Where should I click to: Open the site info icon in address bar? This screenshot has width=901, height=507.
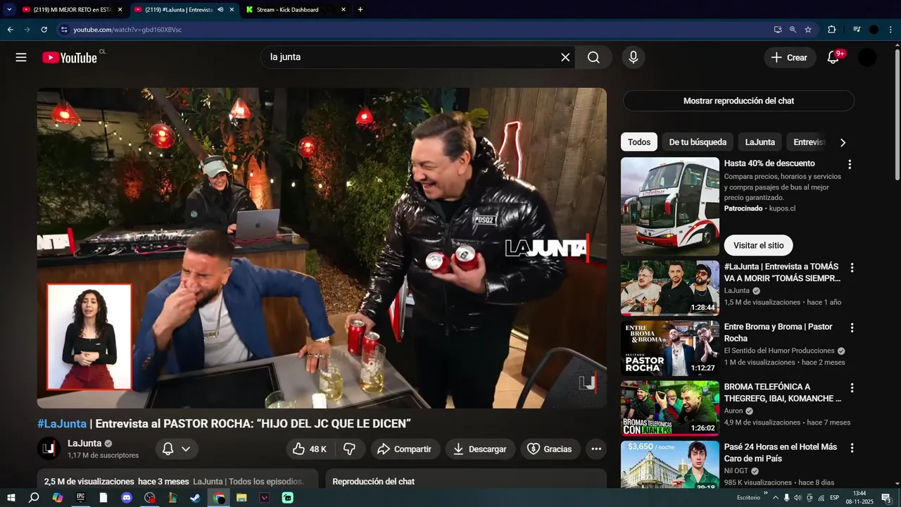[64, 30]
